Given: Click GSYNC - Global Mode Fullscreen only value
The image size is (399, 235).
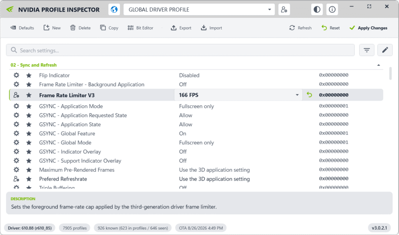Looking at the screenshot, I should pos(196,143).
